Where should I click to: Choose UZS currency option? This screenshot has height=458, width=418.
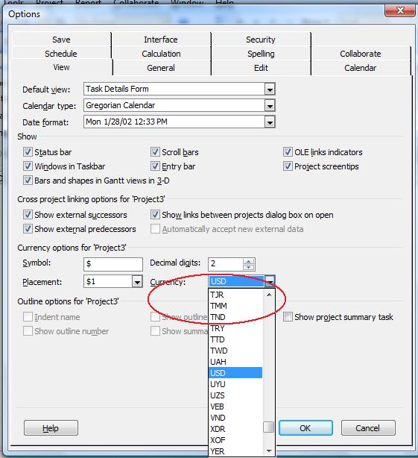tap(235, 395)
